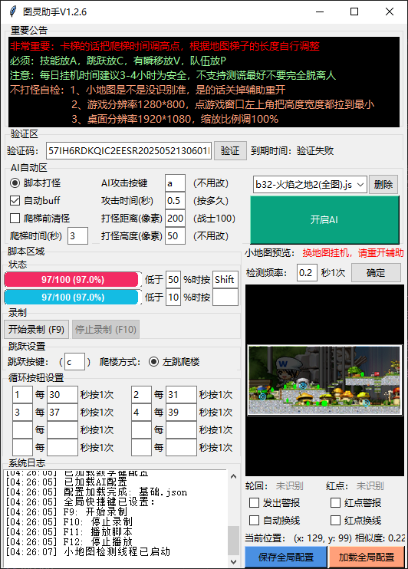The height and width of the screenshot is (569, 408).
Task: Enable the 发出警报 checkbox
Action: (x=254, y=502)
